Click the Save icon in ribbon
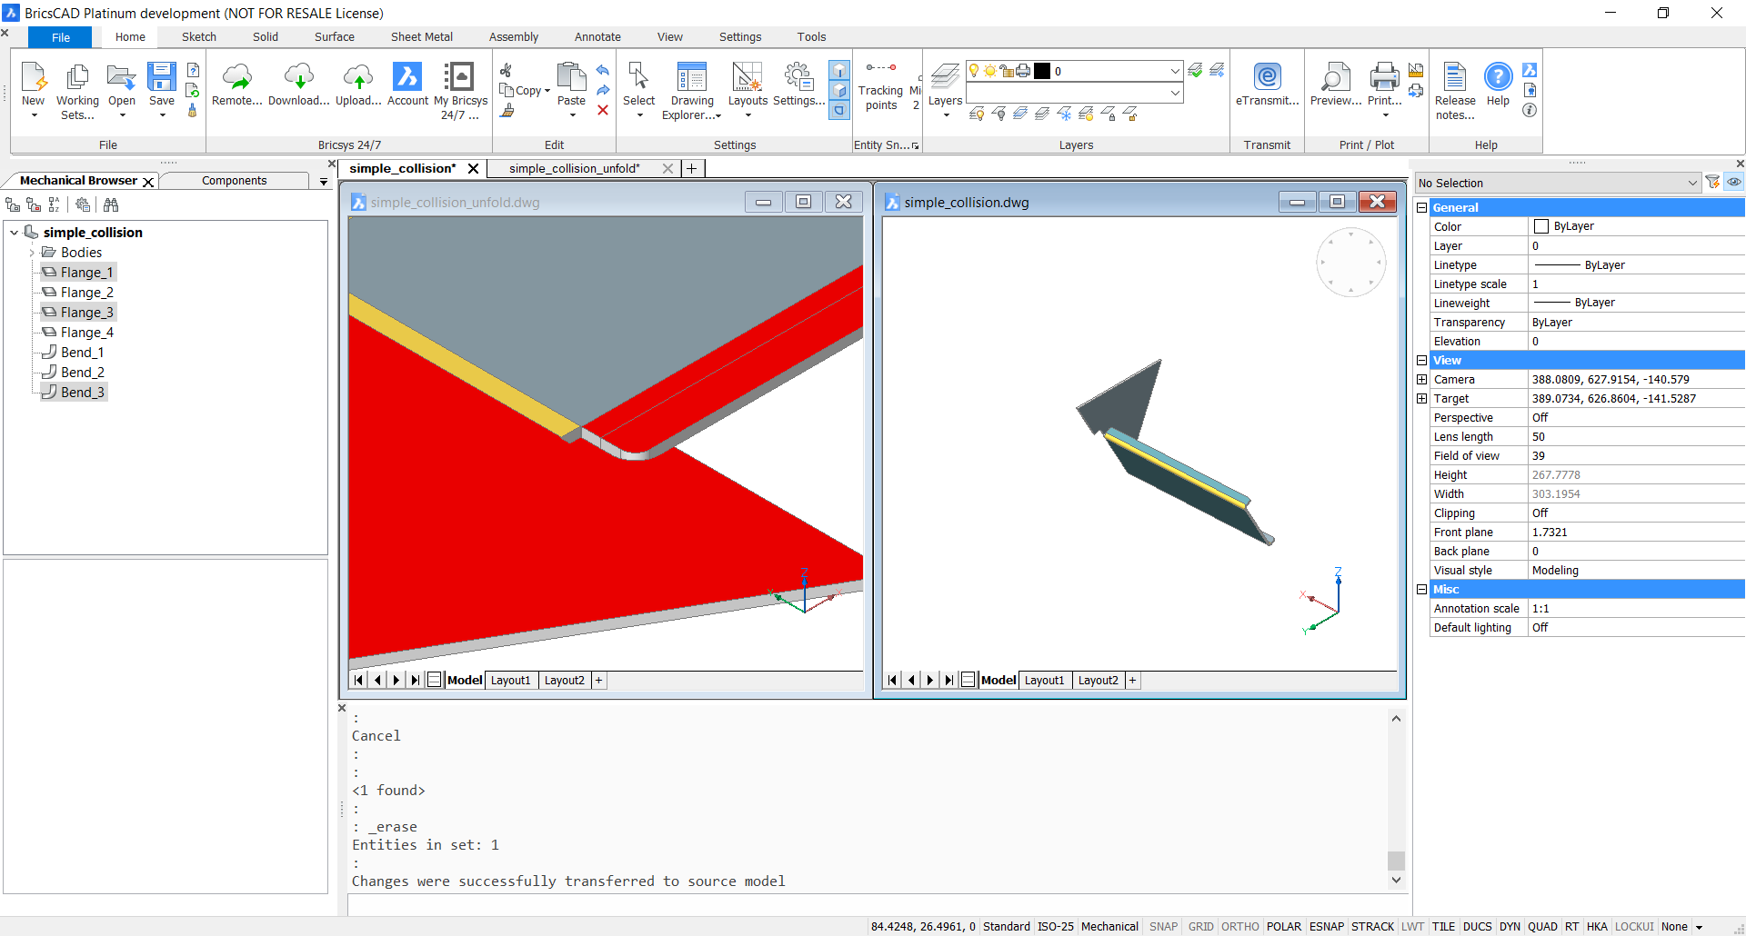This screenshot has width=1746, height=936. coord(162,78)
